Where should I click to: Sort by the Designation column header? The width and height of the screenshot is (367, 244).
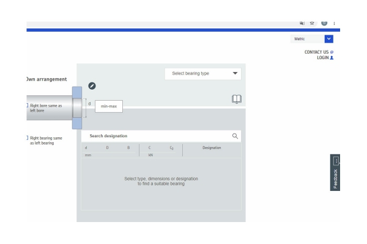click(x=212, y=148)
